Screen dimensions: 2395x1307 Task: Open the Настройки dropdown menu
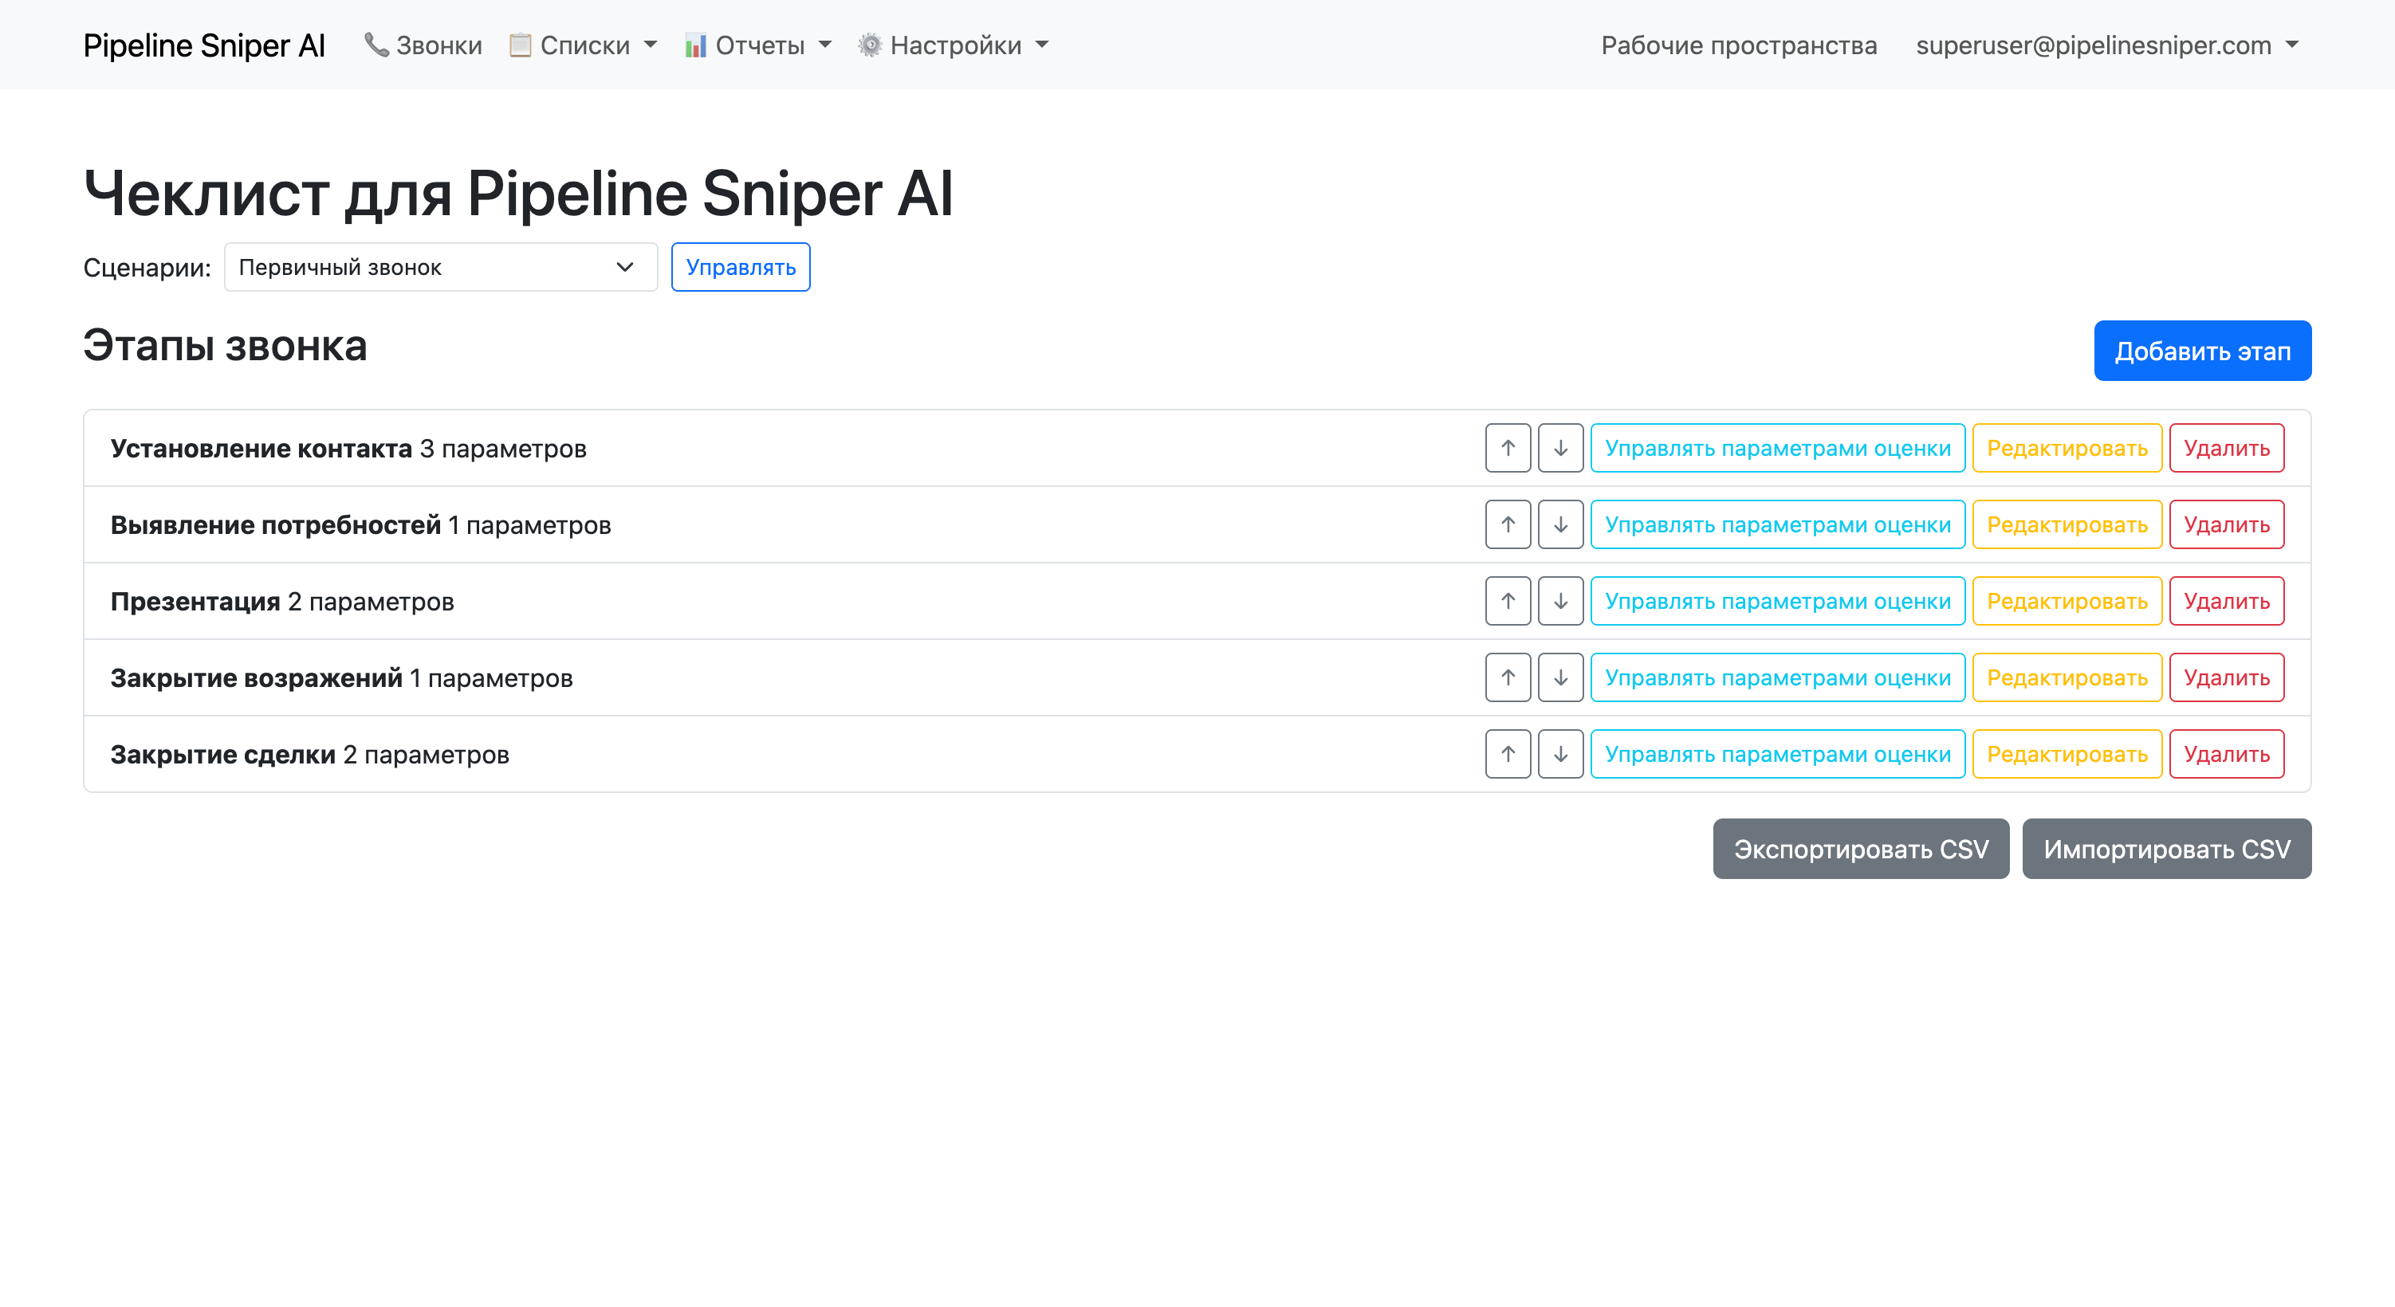click(954, 45)
